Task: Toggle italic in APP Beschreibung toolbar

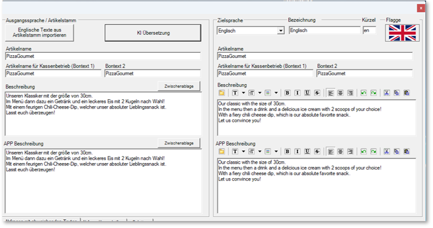Action: (297, 151)
